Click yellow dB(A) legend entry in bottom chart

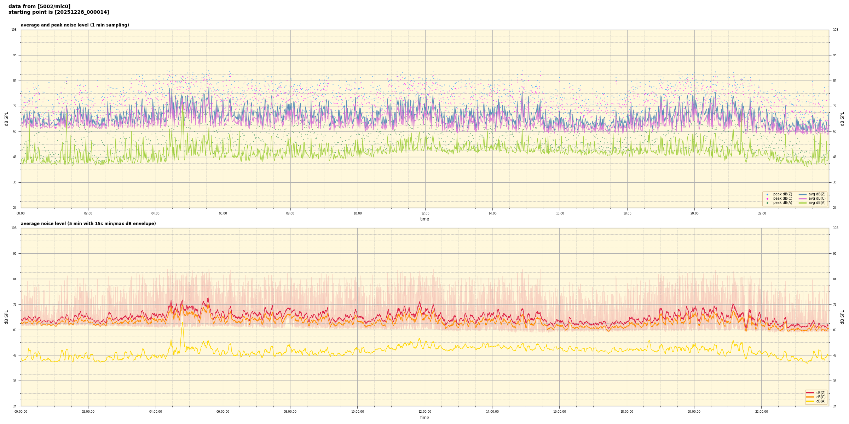coord(810,401)
